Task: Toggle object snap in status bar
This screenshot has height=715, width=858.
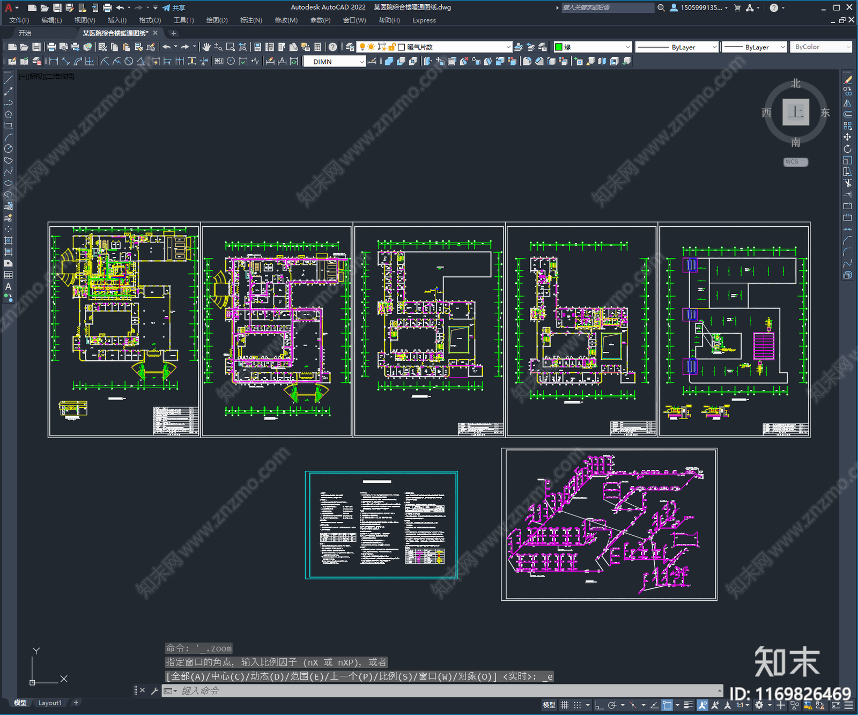Action: coord(667,705)
